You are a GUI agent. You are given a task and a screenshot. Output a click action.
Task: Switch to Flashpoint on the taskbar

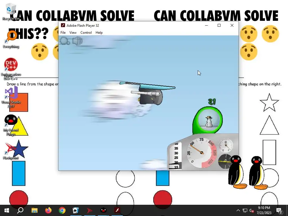(89, 210)
